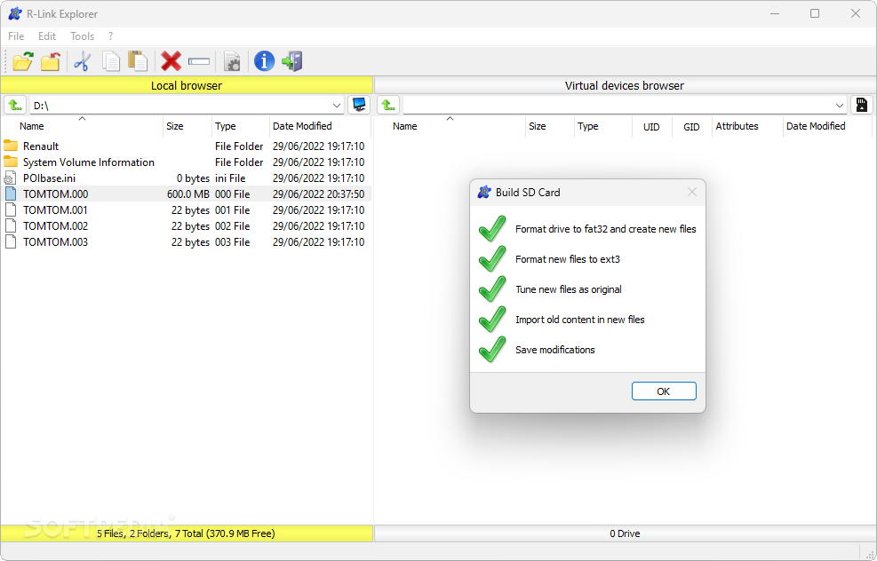Click the Tune new files as original text
The image size is (877, 561).
pos(569,289)
